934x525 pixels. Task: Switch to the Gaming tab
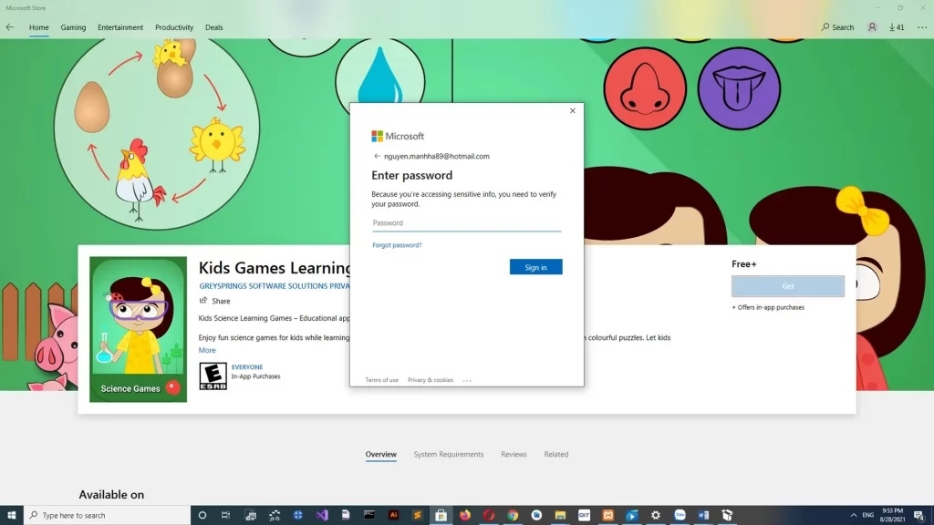point(73,27)
